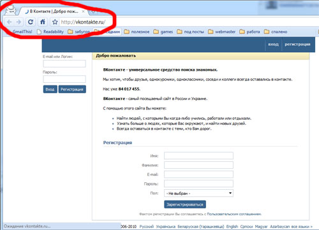Click вход in the blue header
The width and height of the screenshot is (319, 230).
[x=273, y=45]
